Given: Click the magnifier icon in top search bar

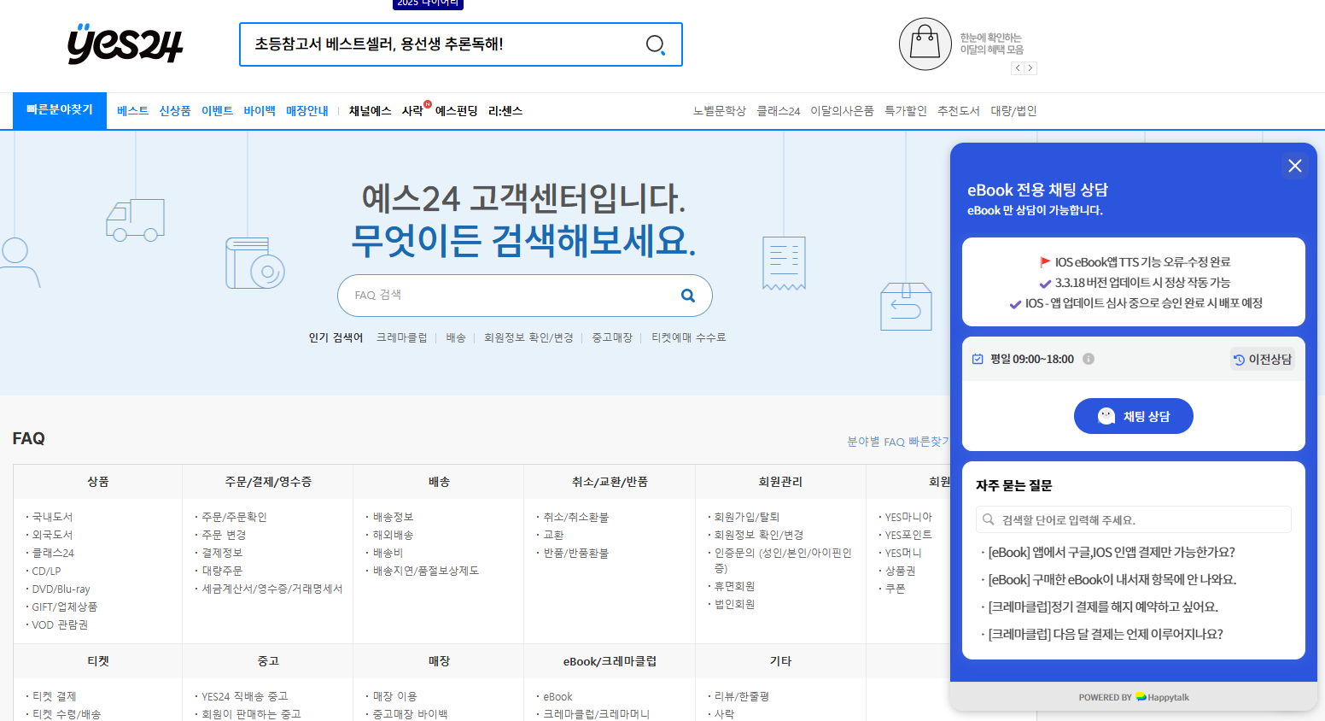Looking at the screenshot, I should coord(655,44).
